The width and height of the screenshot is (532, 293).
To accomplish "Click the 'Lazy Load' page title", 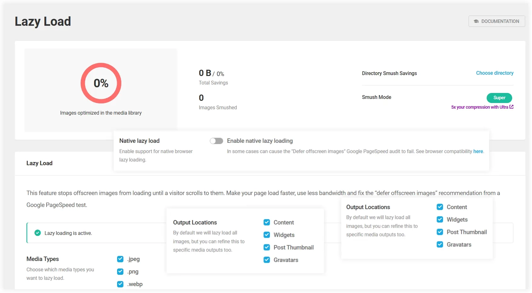I will pos(43,21).
